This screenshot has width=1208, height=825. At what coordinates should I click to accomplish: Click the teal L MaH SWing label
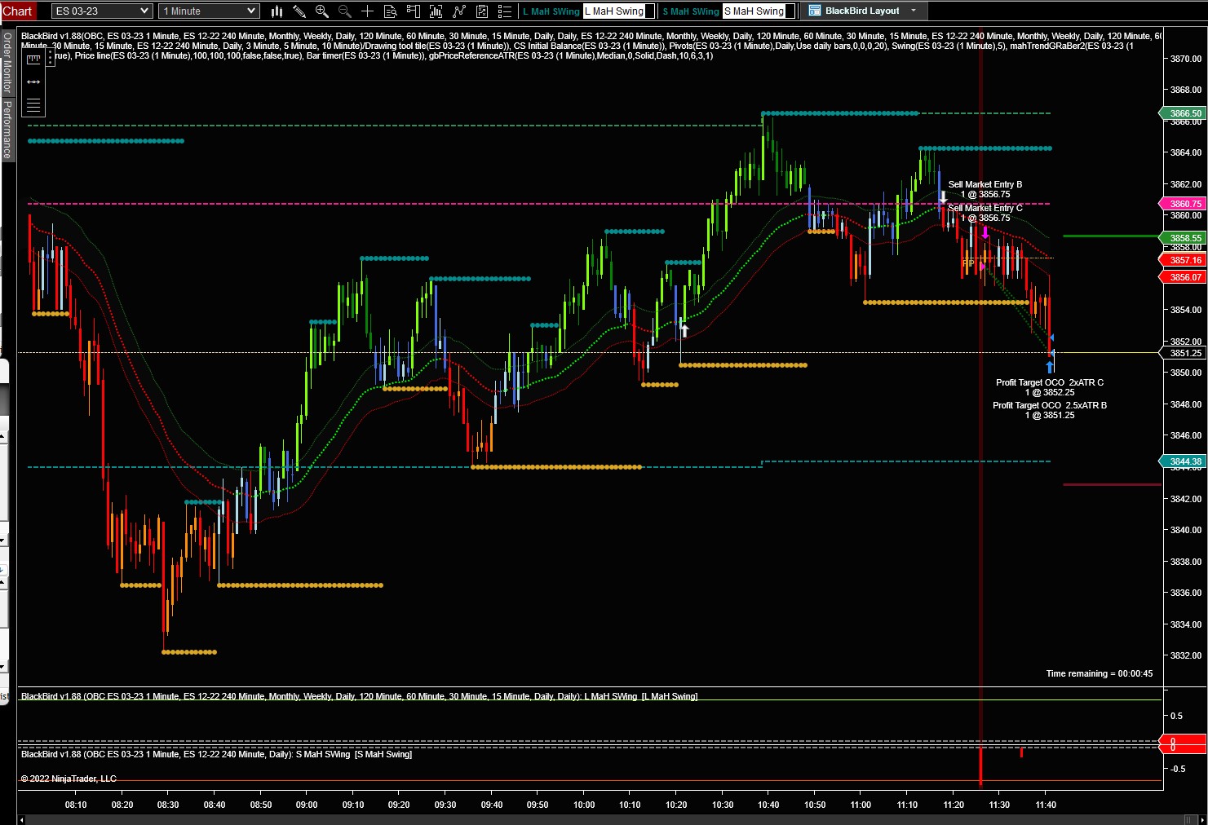click(551, 11)
